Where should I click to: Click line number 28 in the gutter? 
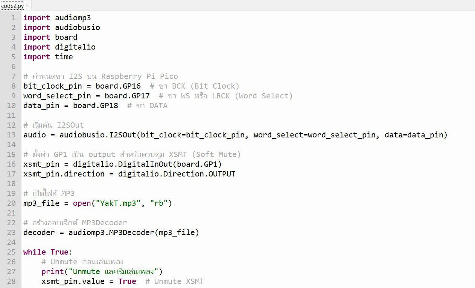coord(11,281)
